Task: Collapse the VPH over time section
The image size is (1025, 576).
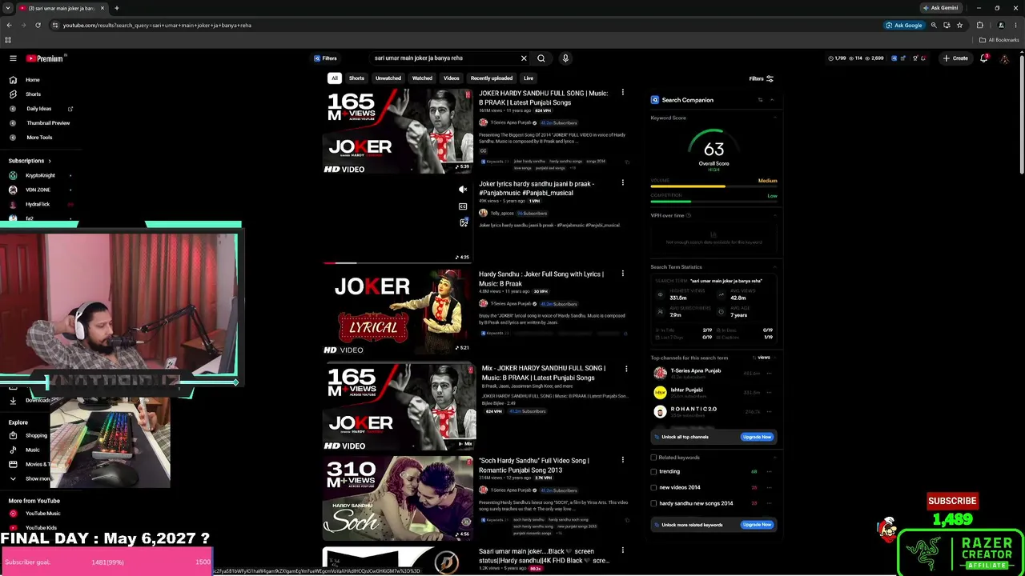Action: tap(775, 215)
